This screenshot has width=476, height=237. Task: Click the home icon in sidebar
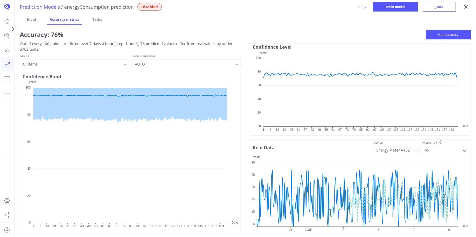pos(7,21)
